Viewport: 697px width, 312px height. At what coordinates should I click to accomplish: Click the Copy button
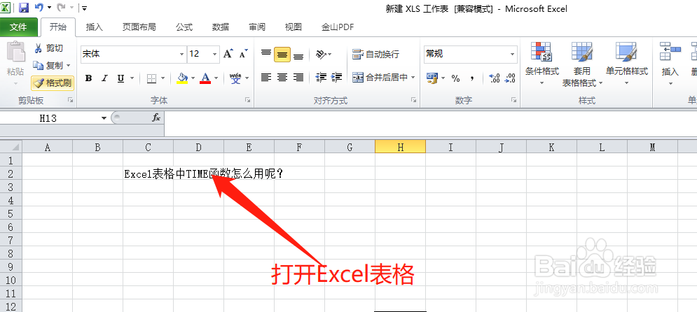(x=48, y=65)
